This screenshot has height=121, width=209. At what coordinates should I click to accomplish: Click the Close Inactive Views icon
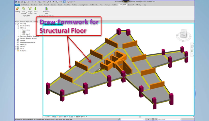coord(68,2)
